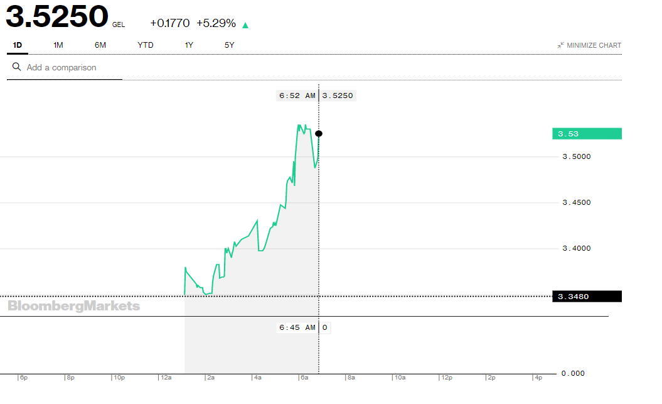662x404 pixels.
Task: Click the green up-arrow change indicator
Action: 245,25
